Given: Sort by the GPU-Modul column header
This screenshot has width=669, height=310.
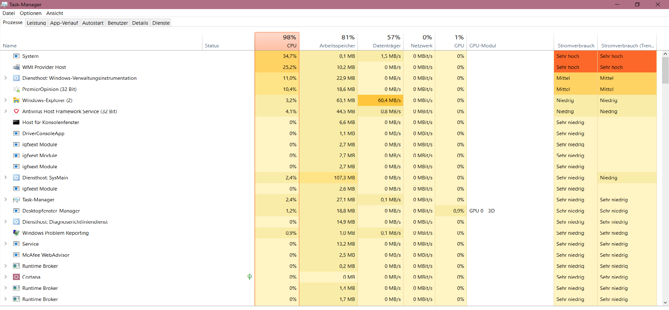Looking at the screenshot, I should [510, 41].
